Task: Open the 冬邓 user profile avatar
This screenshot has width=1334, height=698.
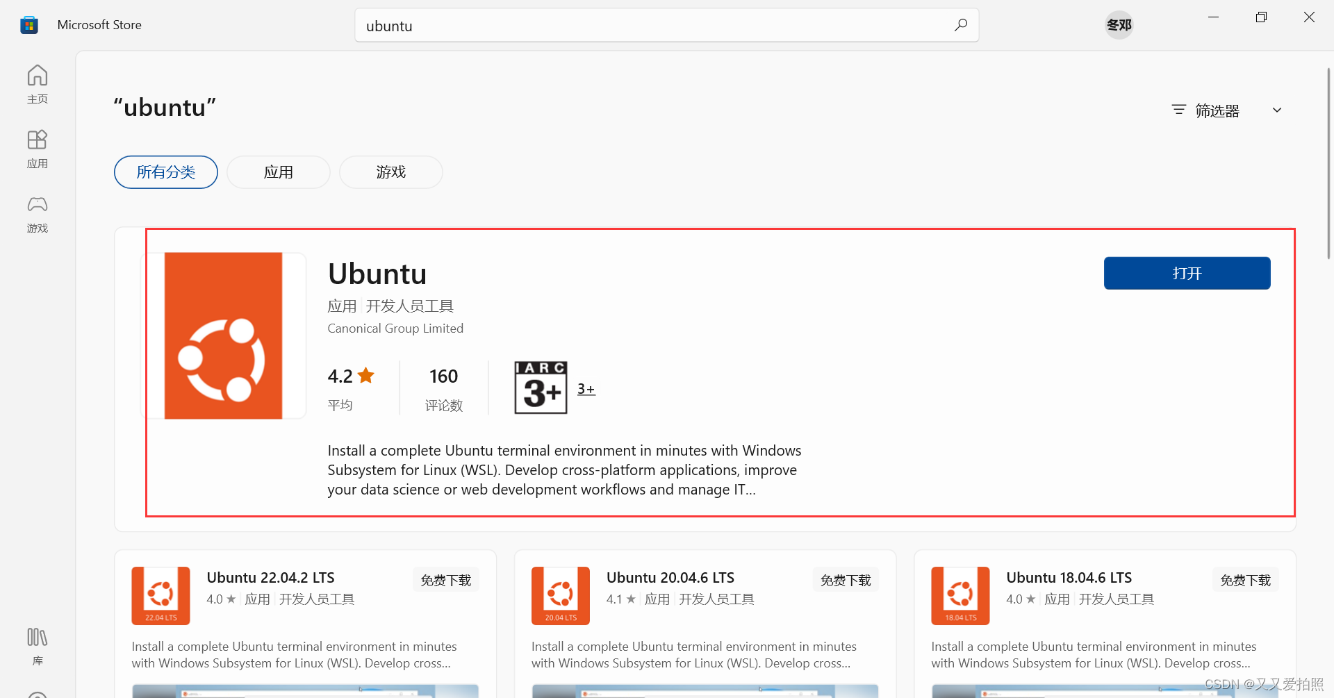Action: [1119, 25]
